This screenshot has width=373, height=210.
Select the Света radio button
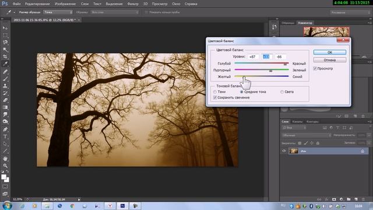pyautogui.click(x=282, y=92)
